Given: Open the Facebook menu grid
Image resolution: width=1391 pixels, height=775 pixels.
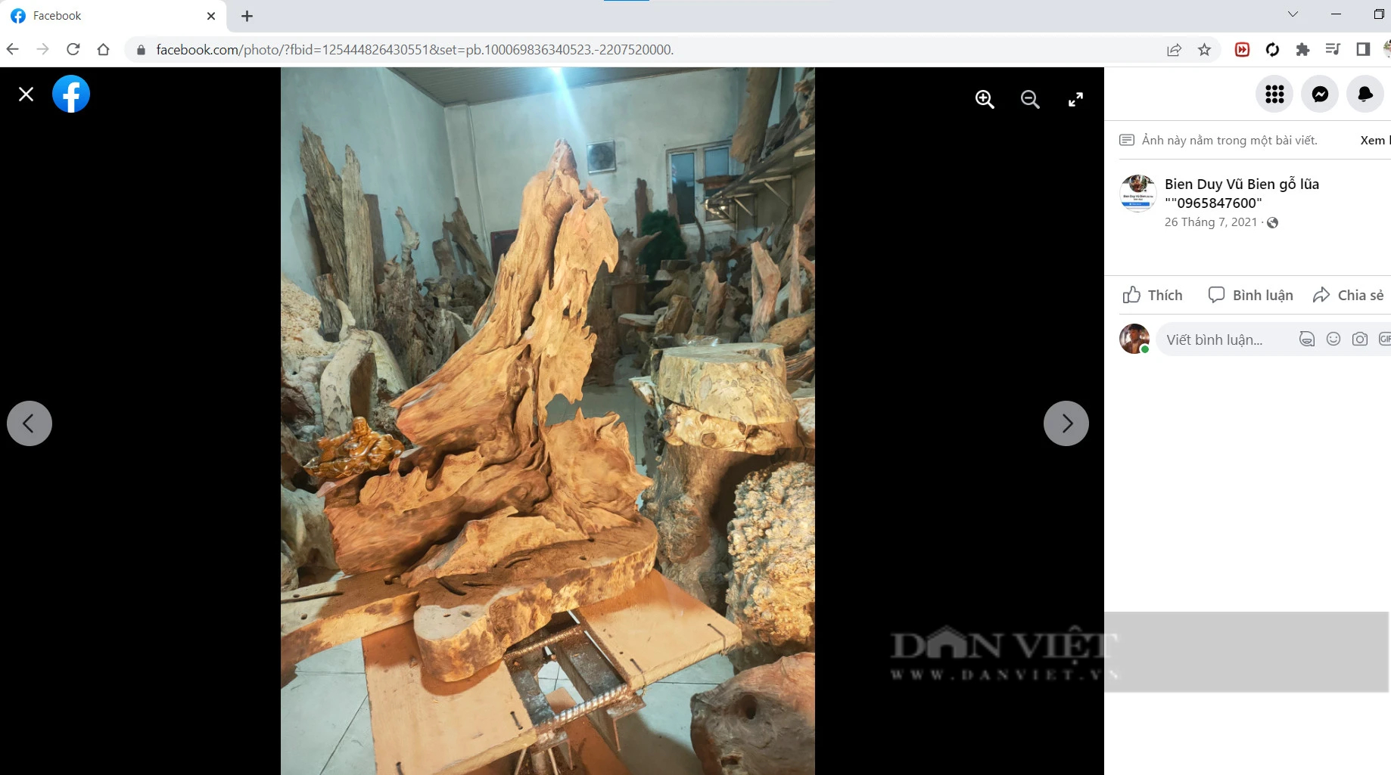Looking at the screenshot, I should tap(1274, 94).
